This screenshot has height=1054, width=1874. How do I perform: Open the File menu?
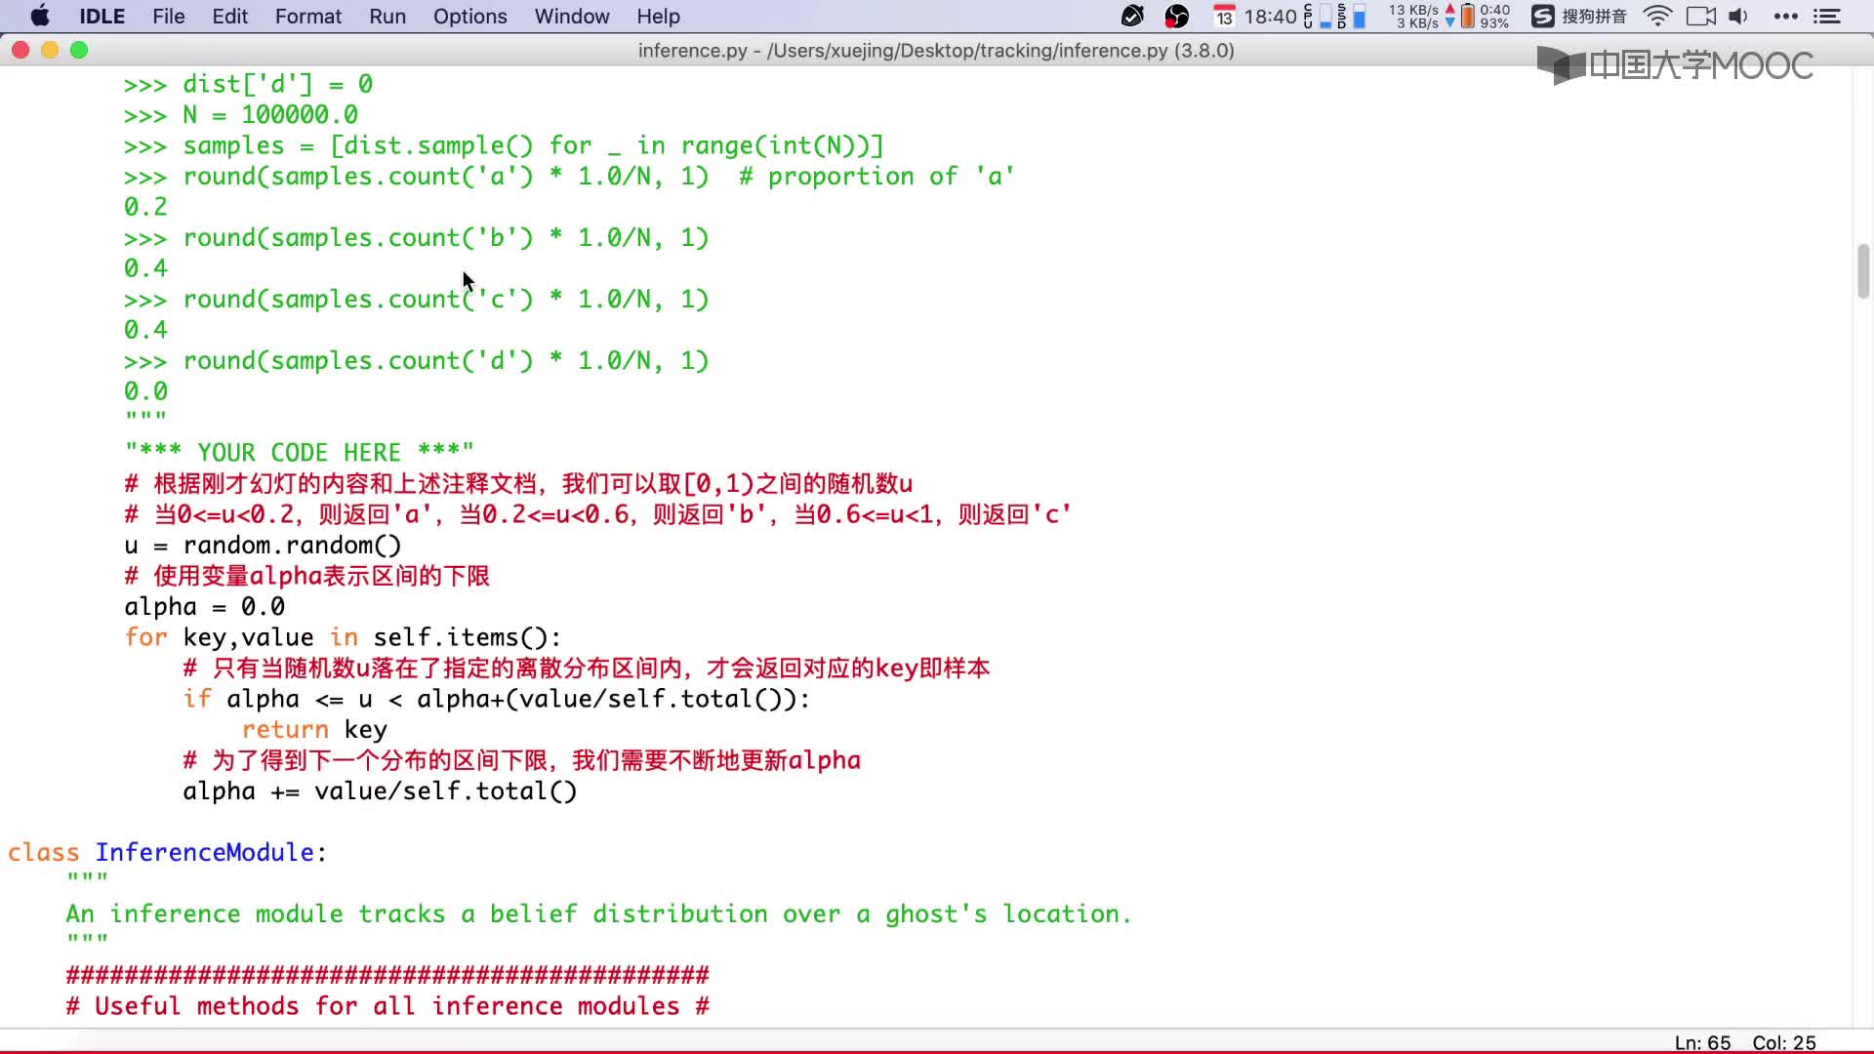pyautogui.click(x=169, y=17)
